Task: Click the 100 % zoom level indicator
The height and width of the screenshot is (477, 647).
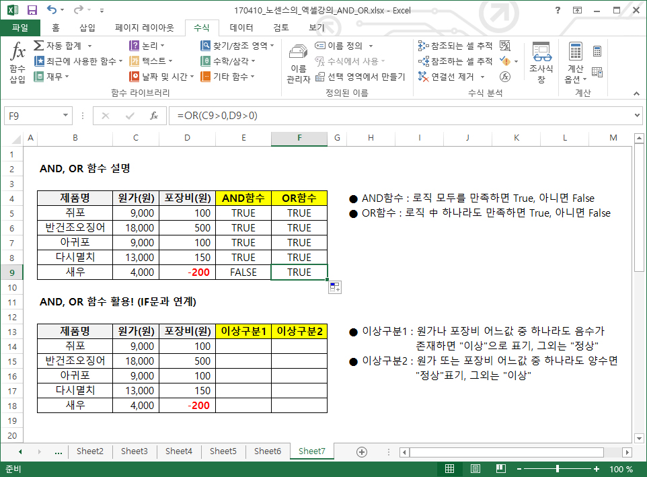Action: (621, 469)
